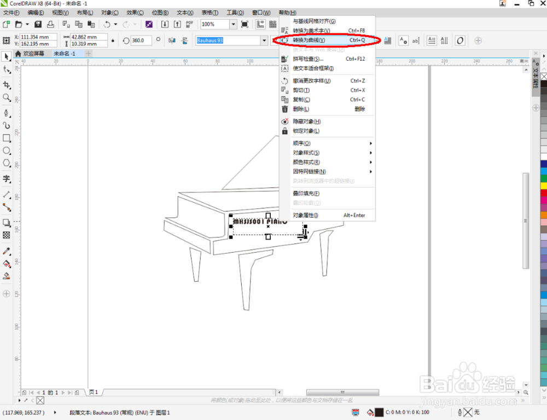Image resolution: width=547 pixels, height=420 pixels.
Task: Add new document tab plus button
Action: click(89, 54)
